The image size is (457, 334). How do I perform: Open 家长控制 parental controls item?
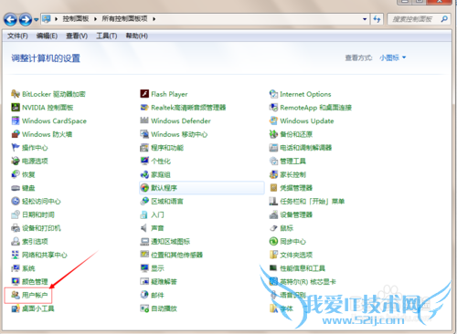pyautogui.click(x=288, y=174)
